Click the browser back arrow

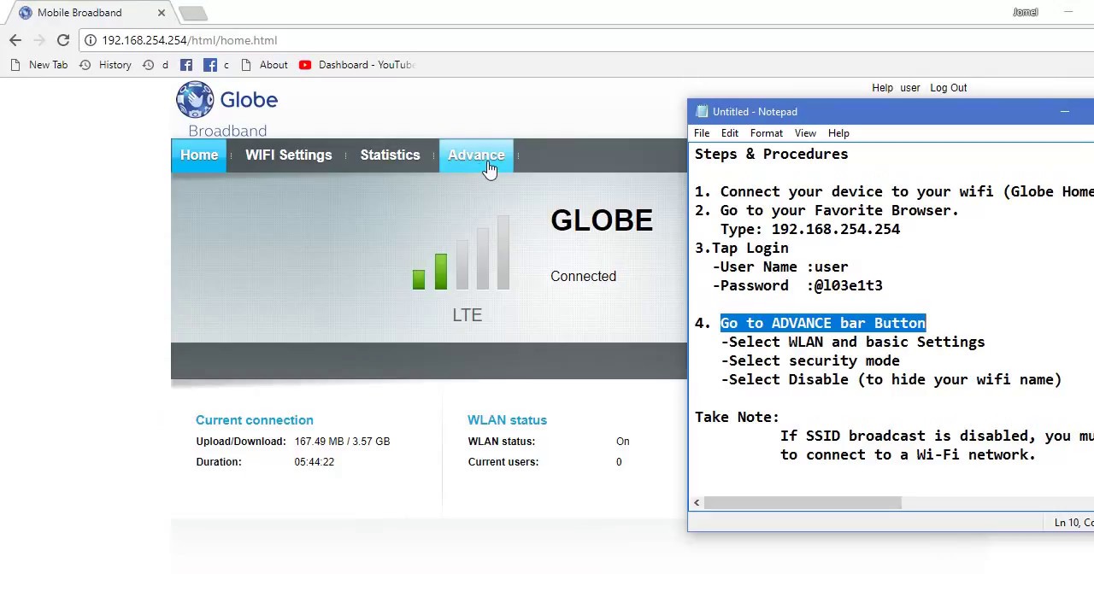click(x=15, y=40)
